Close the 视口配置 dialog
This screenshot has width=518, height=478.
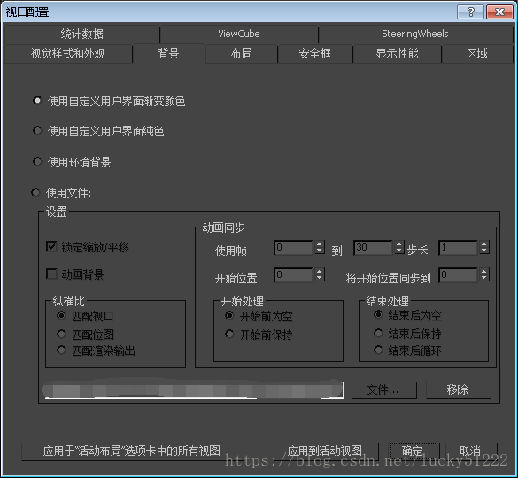(499, 12)
